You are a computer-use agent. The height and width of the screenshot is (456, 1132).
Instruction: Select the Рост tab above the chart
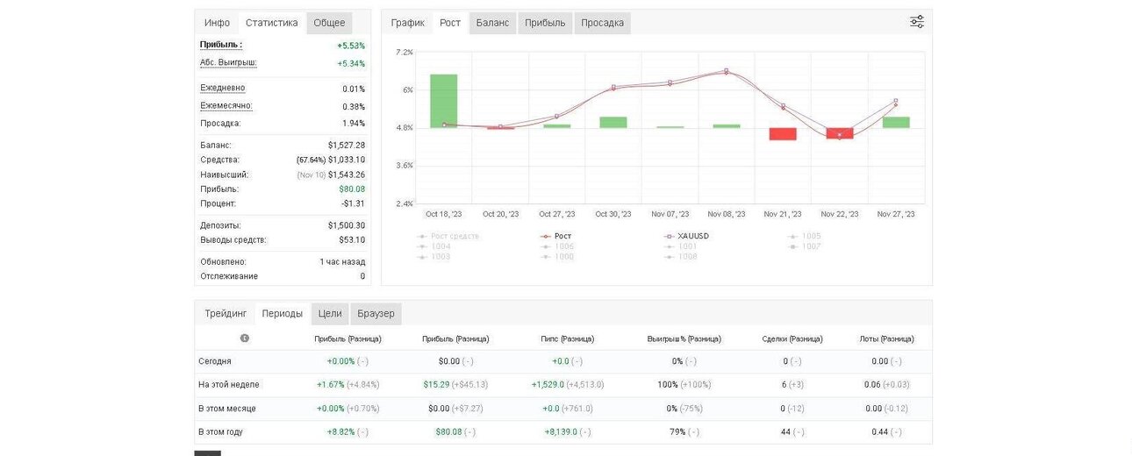click(450, 23)
